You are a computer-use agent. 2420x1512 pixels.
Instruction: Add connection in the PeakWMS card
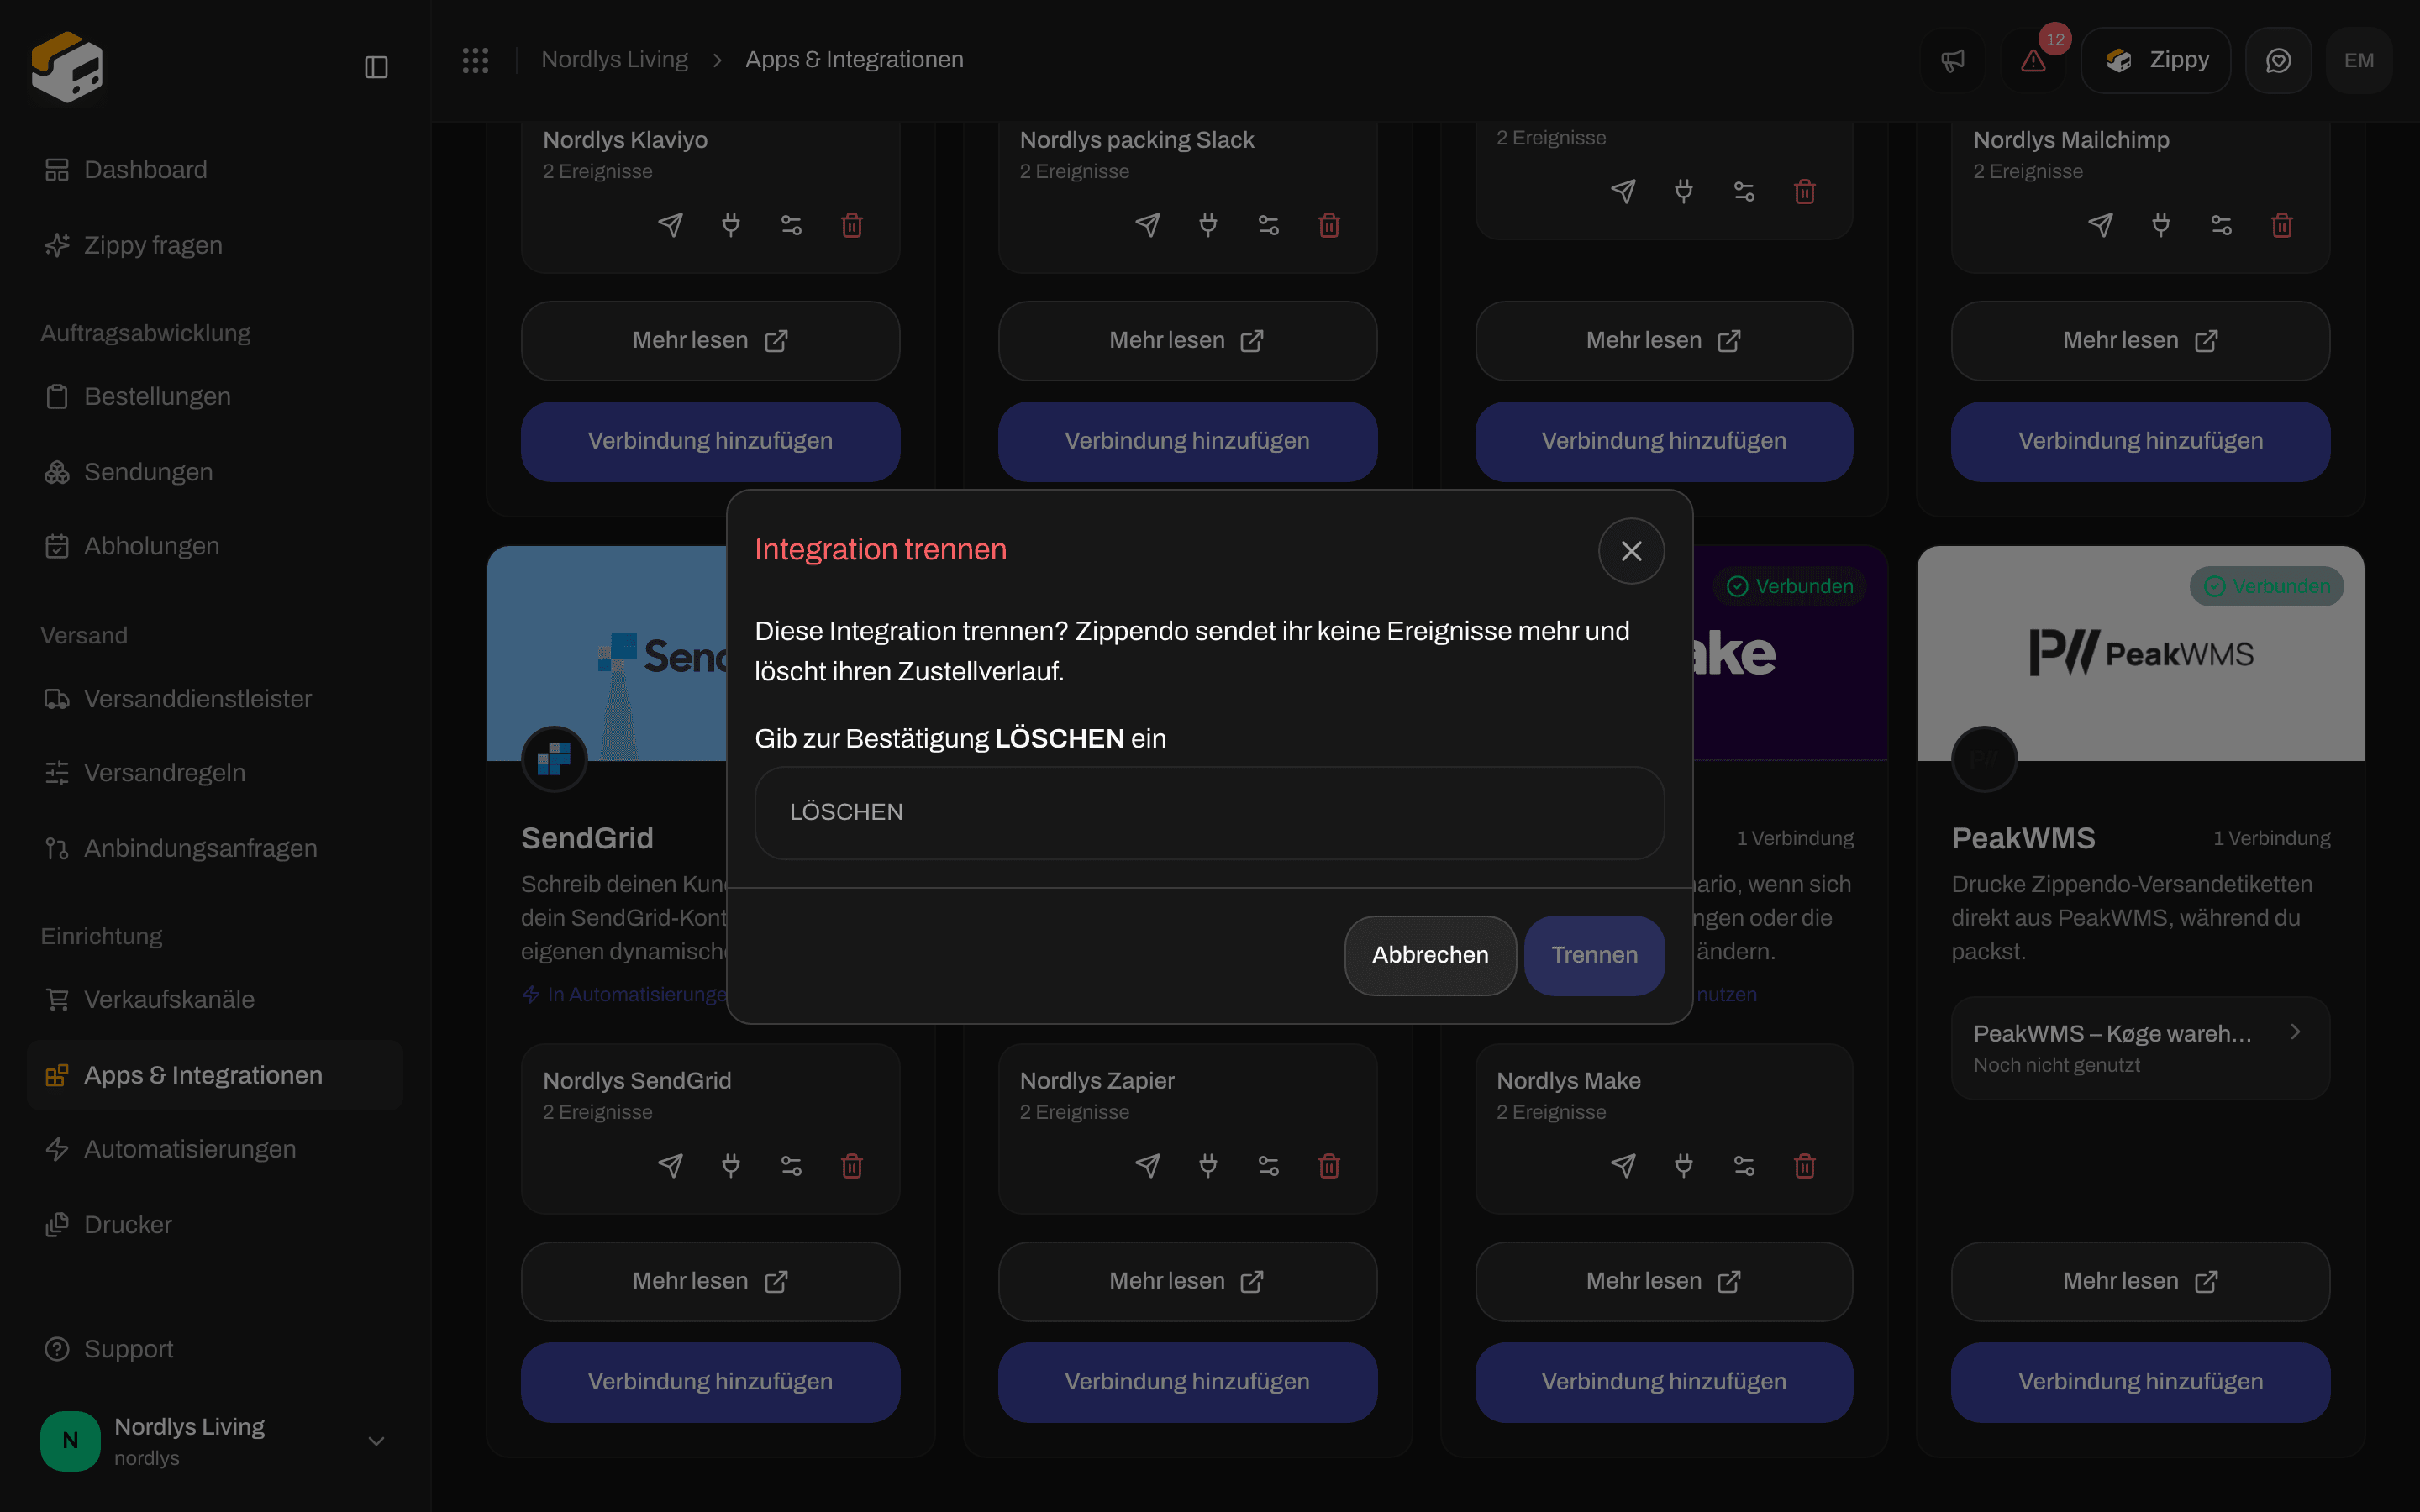2140,1382
